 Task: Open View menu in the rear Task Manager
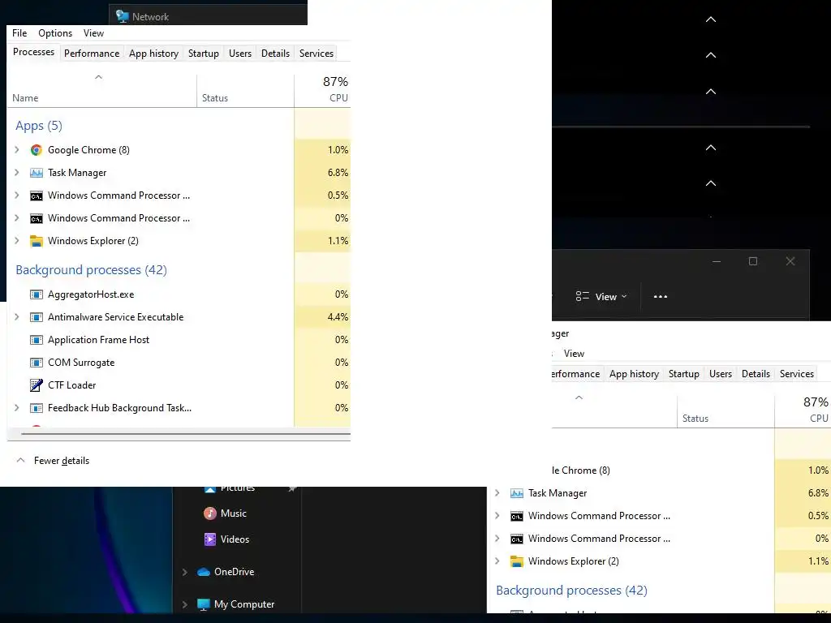pyautogui.click(x=574, y=354)
